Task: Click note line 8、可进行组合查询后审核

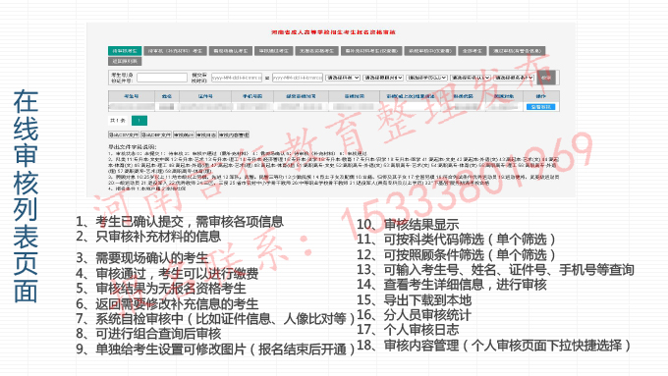Action: (x=148, y=334)
